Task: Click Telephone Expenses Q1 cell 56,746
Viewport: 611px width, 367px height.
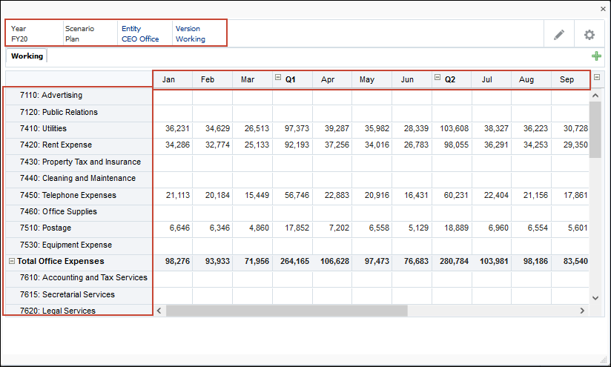Action: pyautogui.click(x=292, y=195)
